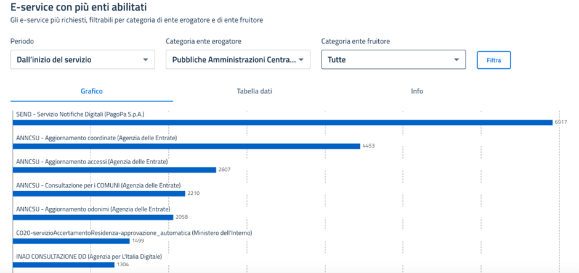Screen dimensions: 579x273
Task: Expand Categoria ente erogatore dropdown
Action: click(x=238, y=60)
